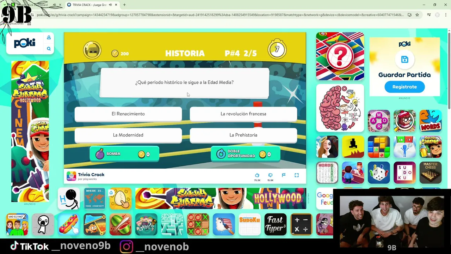Image resolution: width=451 pixels, height=254 pixels.
Task: Bookmark the page with the star icon
Action: tap(417, 15)
